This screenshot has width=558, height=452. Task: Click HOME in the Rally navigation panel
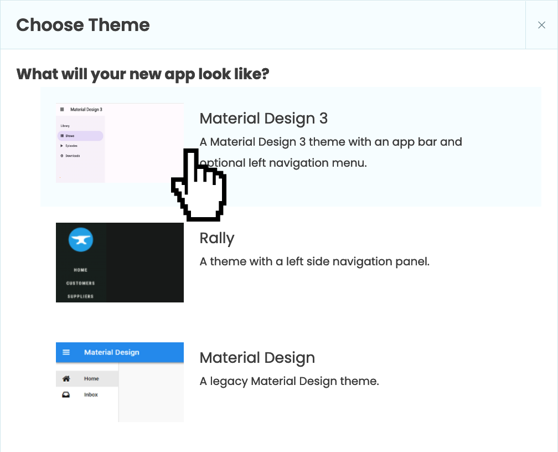coord(80,270)
